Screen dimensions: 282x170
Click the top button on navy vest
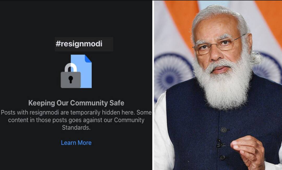[224, 130]
